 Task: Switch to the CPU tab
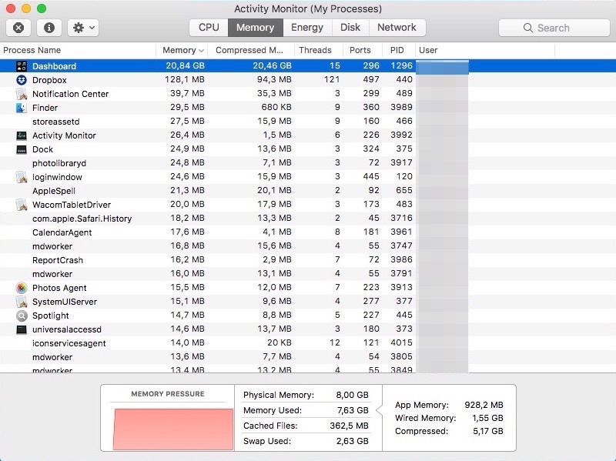point(207,27)
